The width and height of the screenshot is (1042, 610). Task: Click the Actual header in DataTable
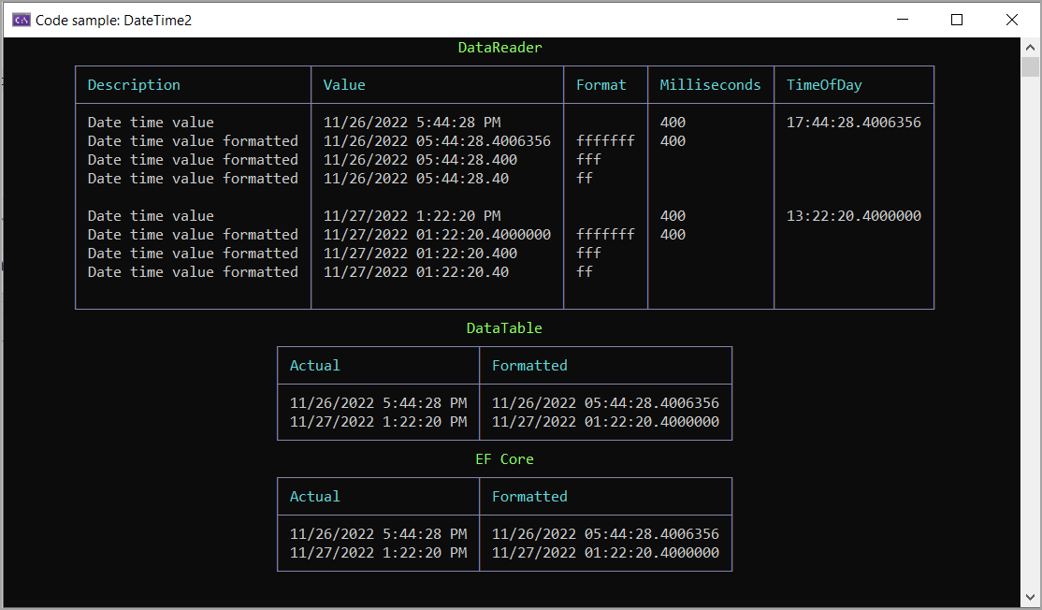[x=315, y=366]
